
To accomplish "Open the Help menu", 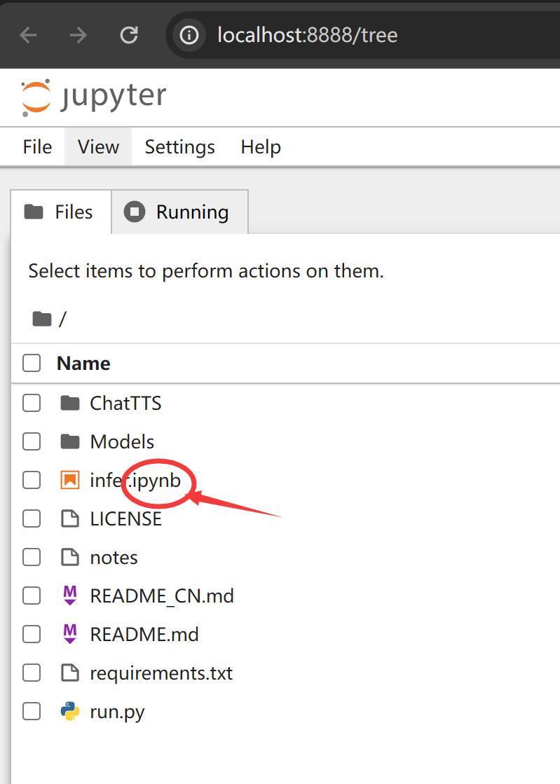I will pos(261,147).
